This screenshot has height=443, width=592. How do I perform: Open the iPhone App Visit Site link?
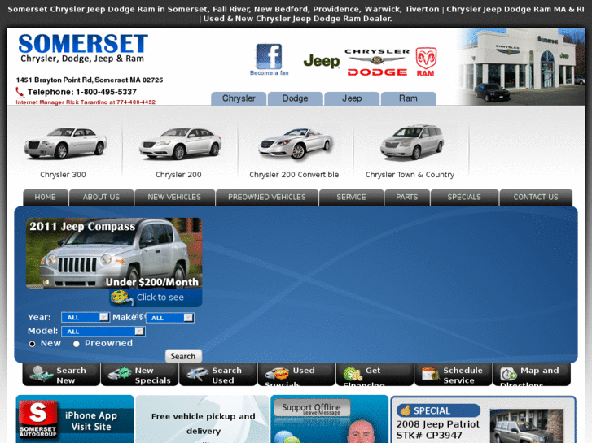(91, 421)
